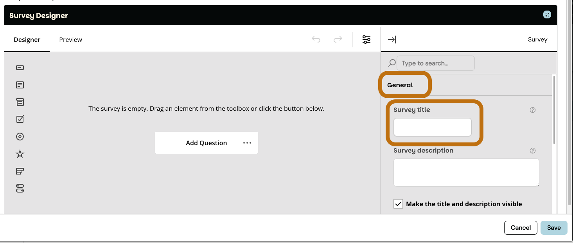Select the single-line text input toolbox icon
The height and width of the screenshot is (243, 573).
20,68
